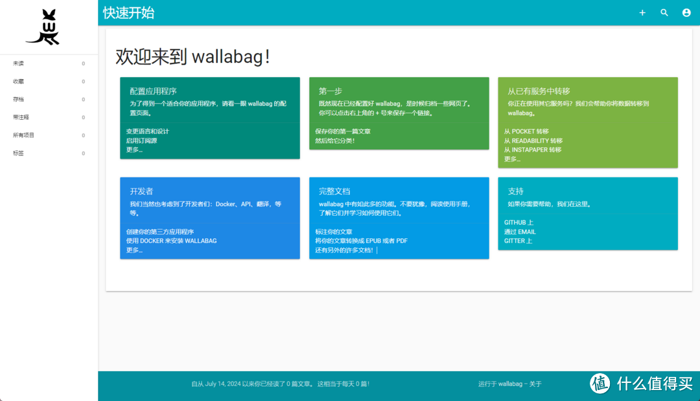
Task: Open 未读 in the sidebar
Action: [x=18, y=63]
